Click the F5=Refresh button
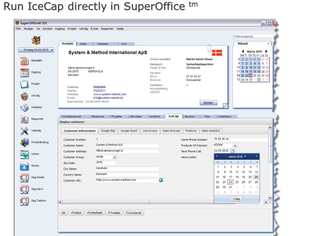315x236 pixels. coord(95,213)
